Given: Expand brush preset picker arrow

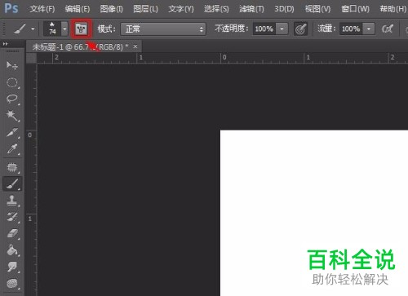Looking at the screenshot, I should coord(64,29).
